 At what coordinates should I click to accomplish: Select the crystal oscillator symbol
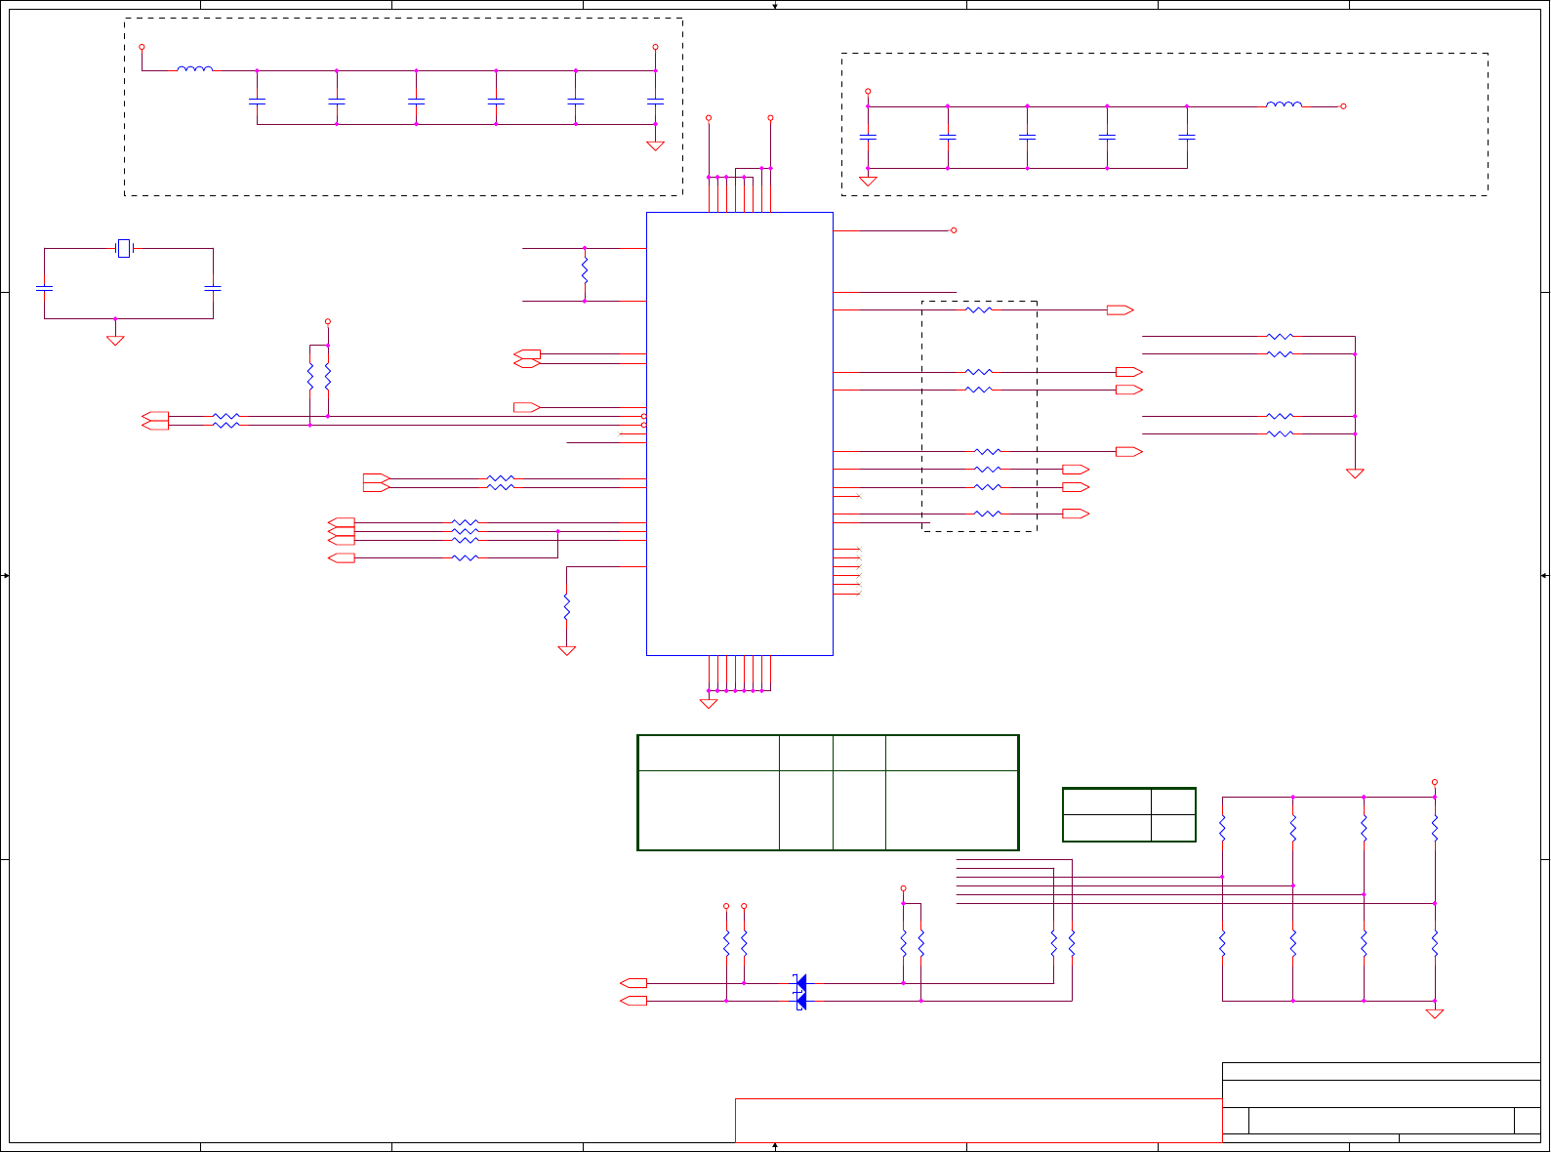124,249
